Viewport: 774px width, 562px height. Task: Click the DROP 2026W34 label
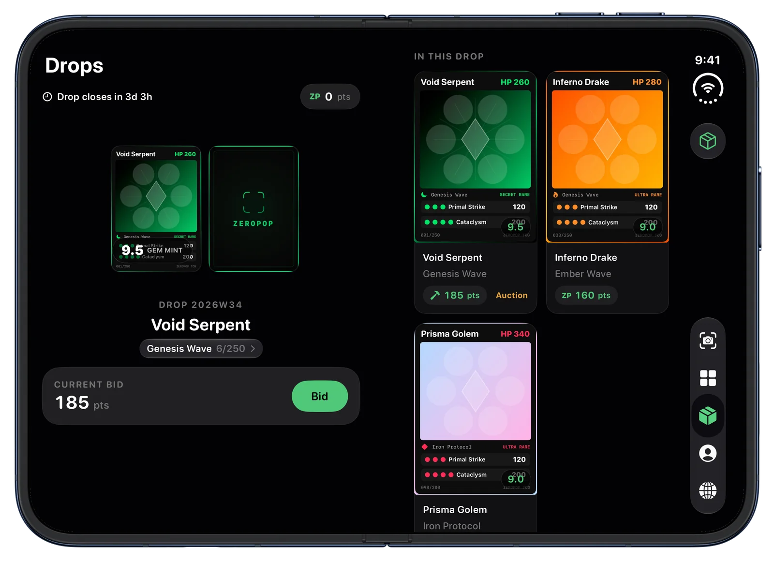pos(201,305)
